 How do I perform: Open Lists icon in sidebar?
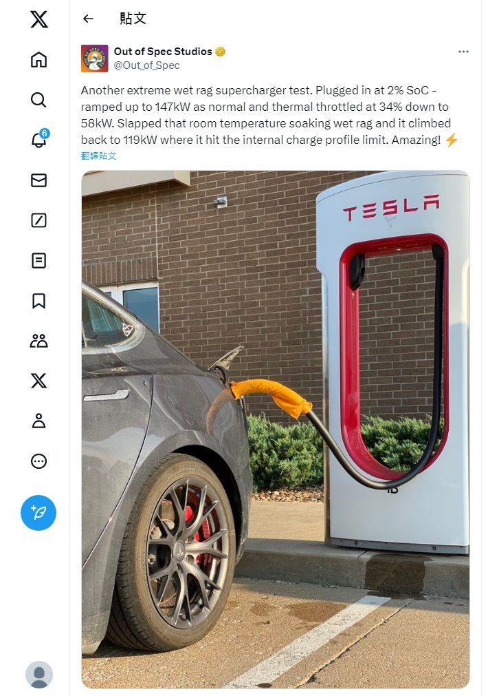(x=38, y=260)
